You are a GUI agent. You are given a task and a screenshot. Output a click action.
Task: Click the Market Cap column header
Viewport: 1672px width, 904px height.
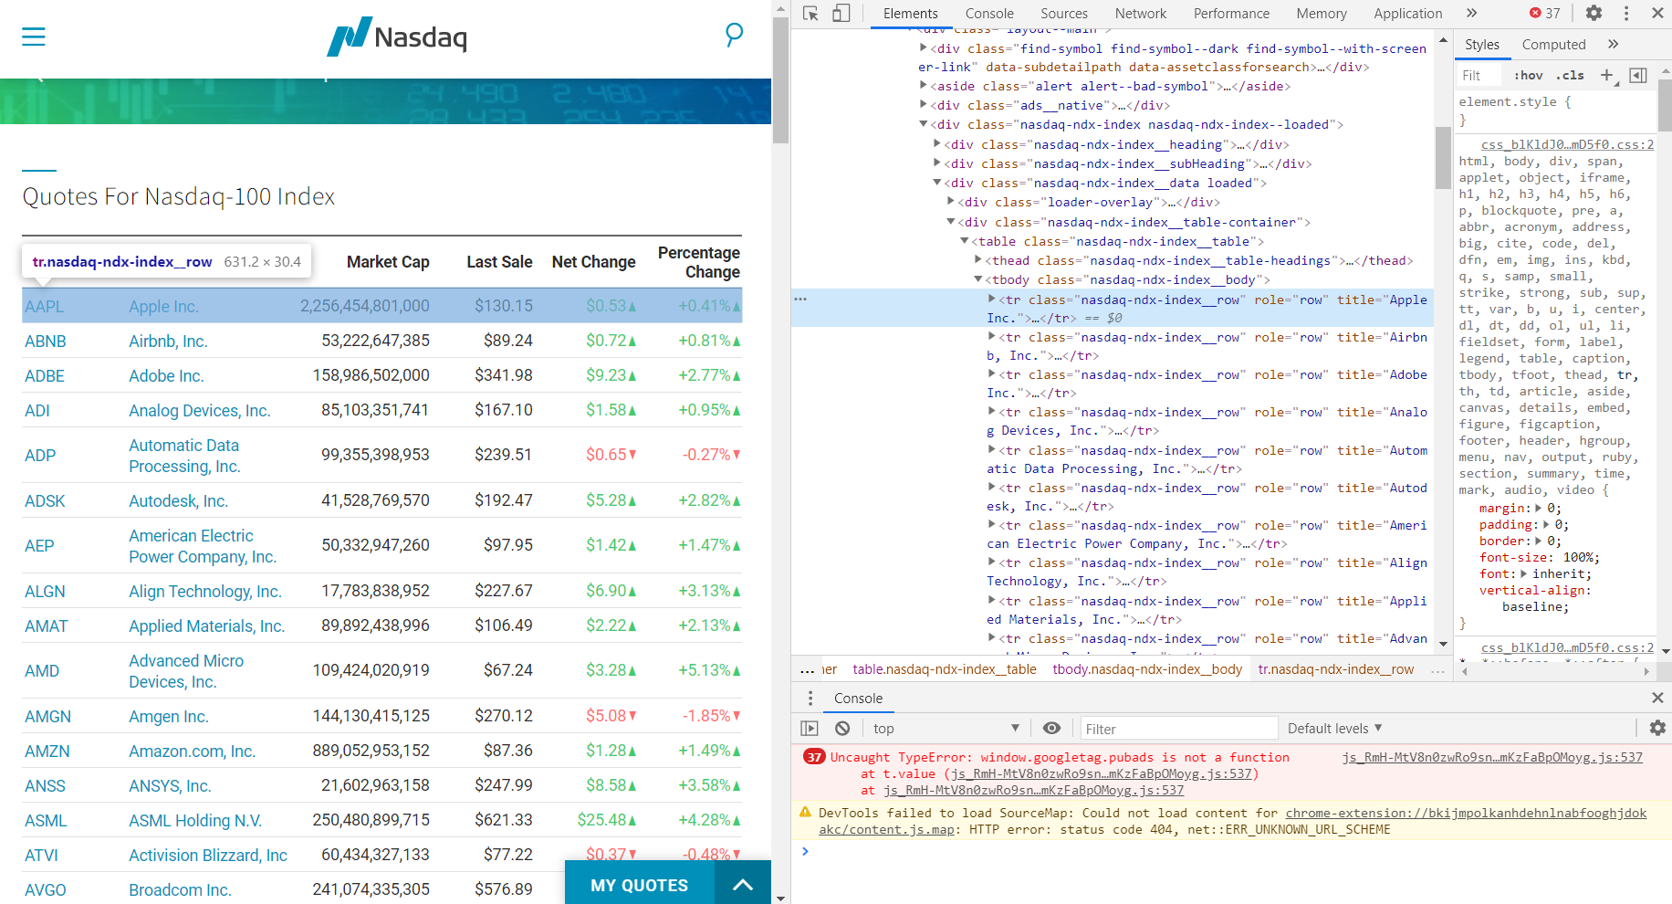coord(388,262)
